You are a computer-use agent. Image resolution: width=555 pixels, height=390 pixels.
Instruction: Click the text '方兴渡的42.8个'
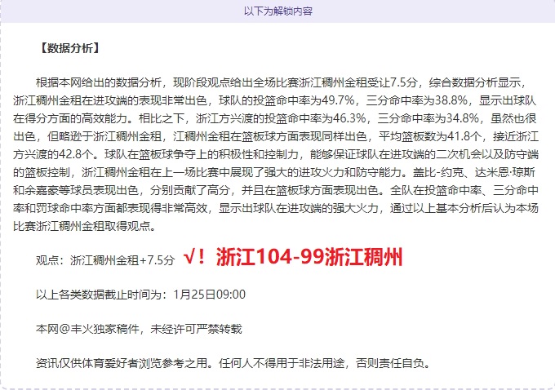[x=53, y=154]
